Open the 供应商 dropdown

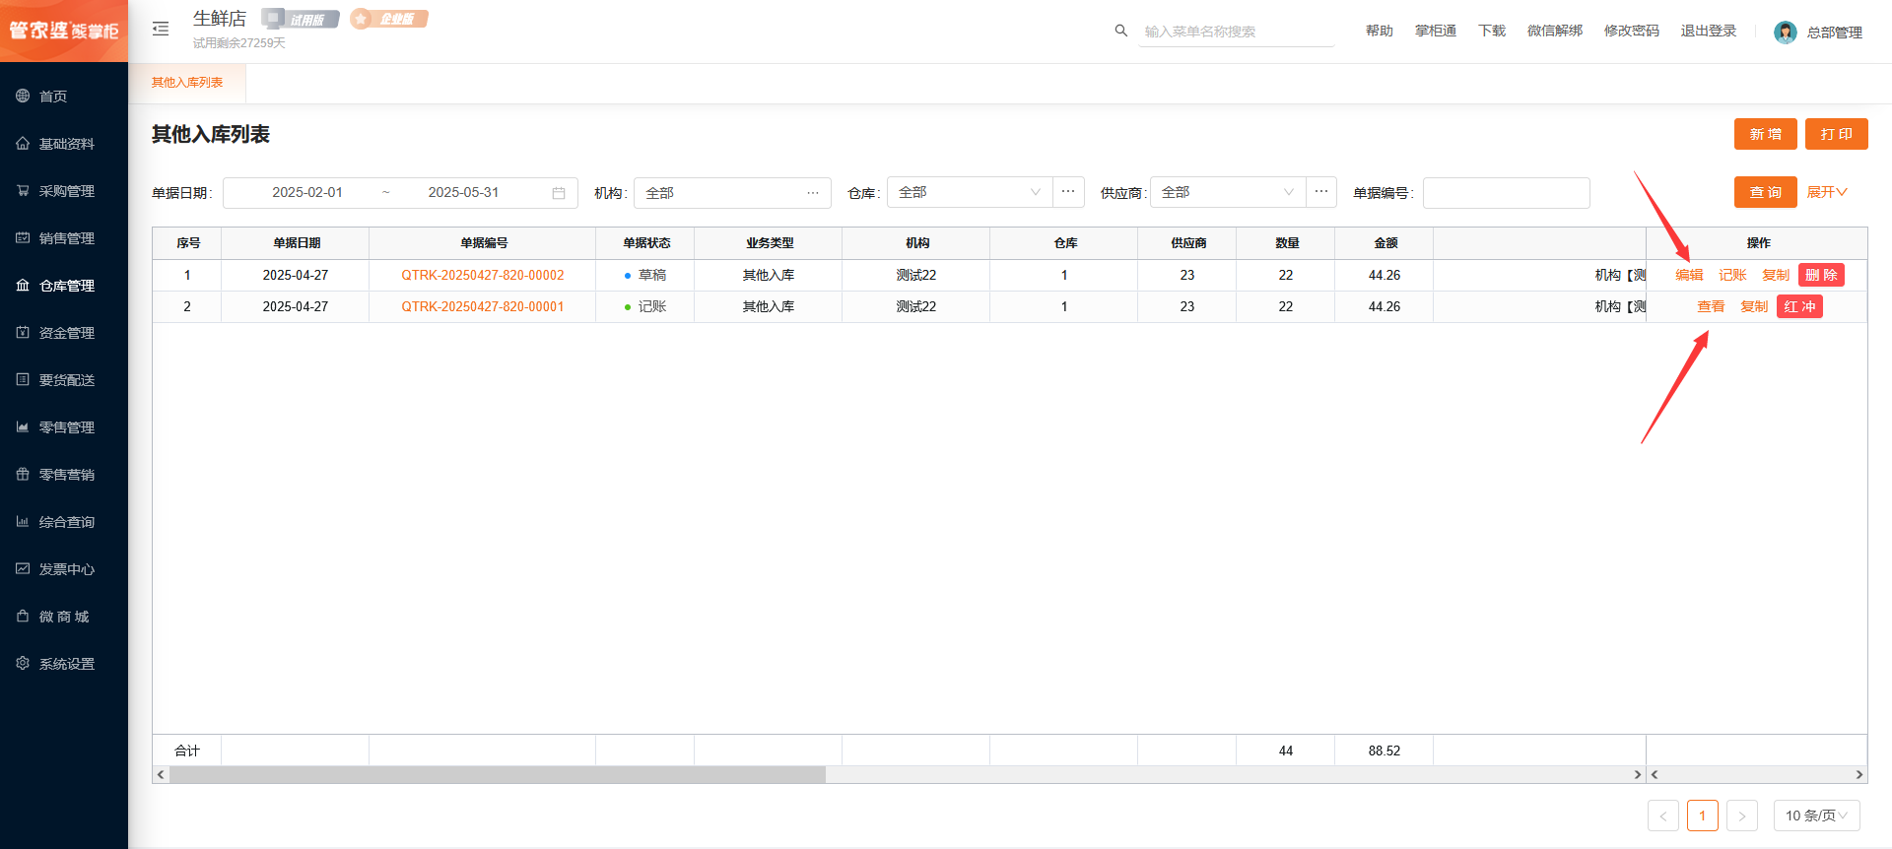click(1228, 192)
